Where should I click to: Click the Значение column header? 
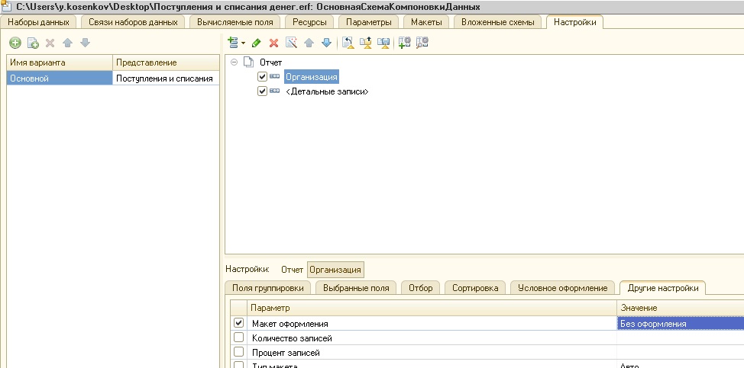[681, 308]
